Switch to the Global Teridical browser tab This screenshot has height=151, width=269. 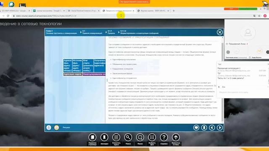(84, 10)
